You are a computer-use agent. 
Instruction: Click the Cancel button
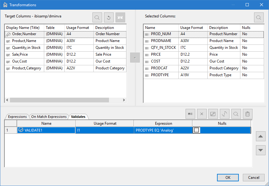[253, 178]
